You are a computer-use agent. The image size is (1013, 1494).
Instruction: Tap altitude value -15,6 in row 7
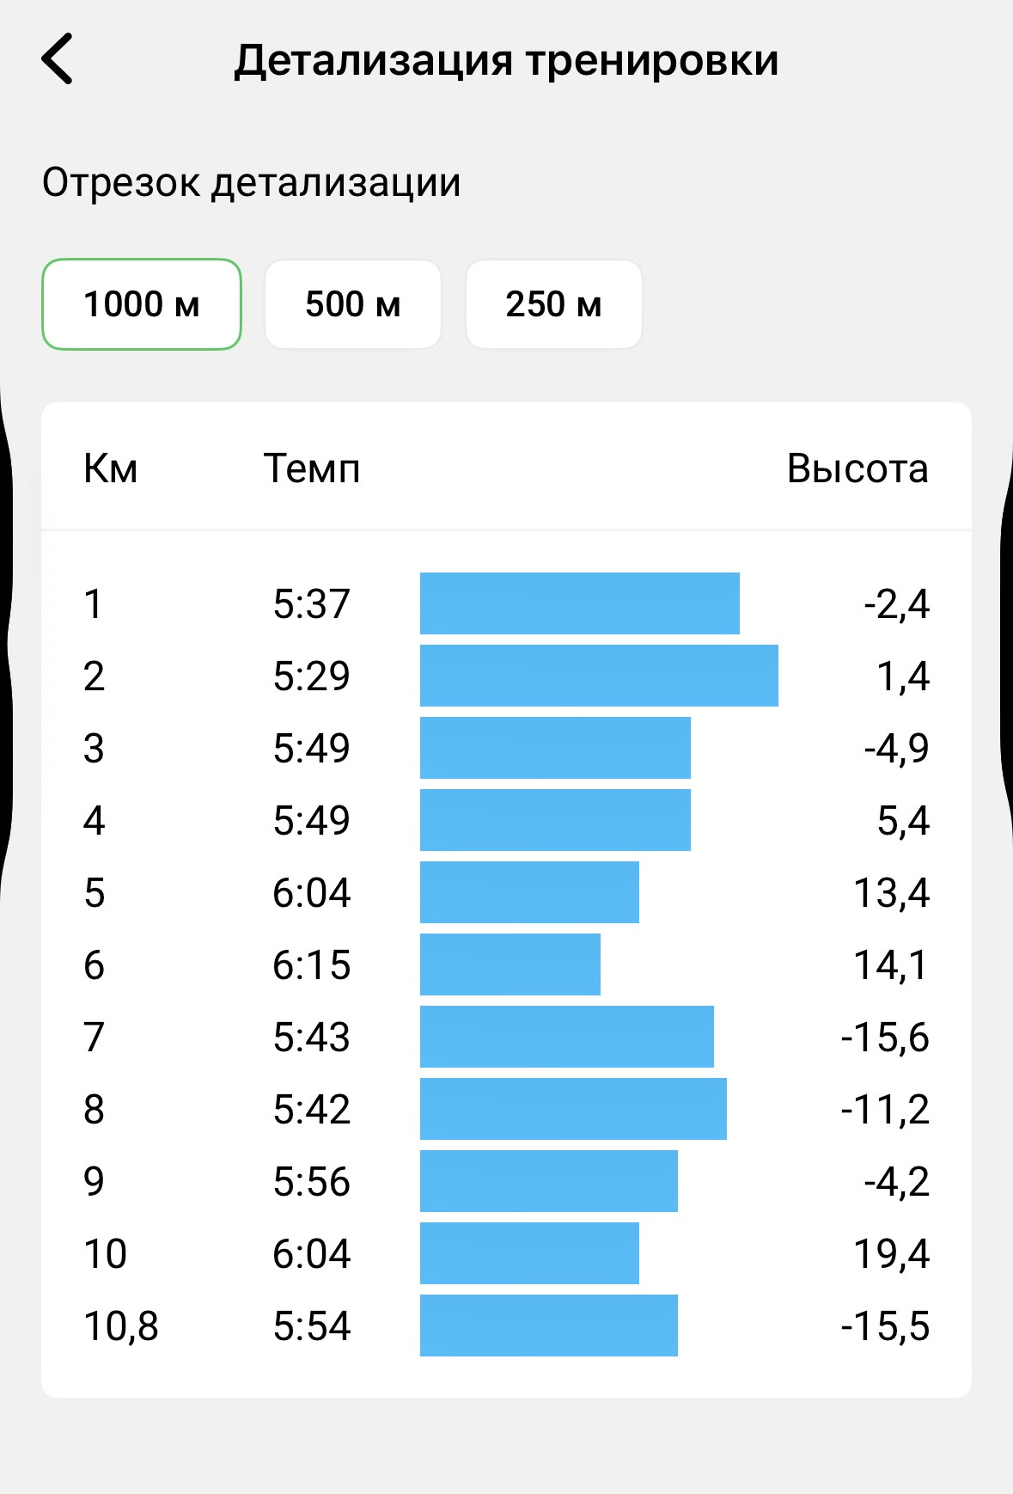point(885,1038)
